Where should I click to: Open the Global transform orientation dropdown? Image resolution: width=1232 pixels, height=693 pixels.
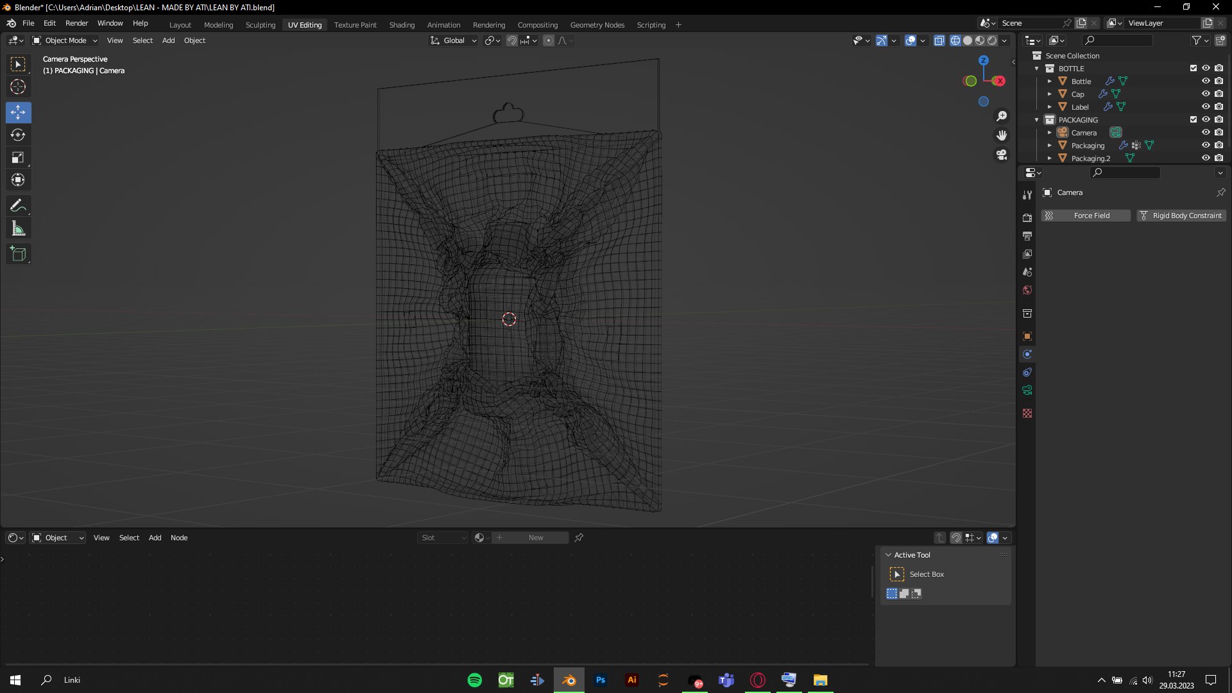(x=454, y=40)
